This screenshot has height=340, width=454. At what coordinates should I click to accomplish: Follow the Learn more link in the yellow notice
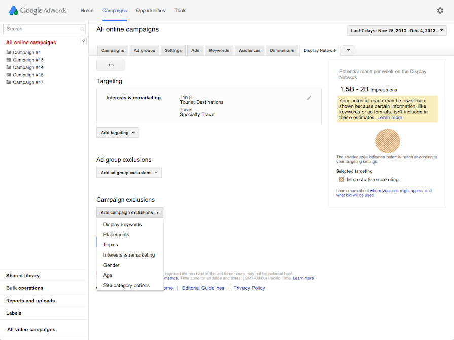coord(390,118)
